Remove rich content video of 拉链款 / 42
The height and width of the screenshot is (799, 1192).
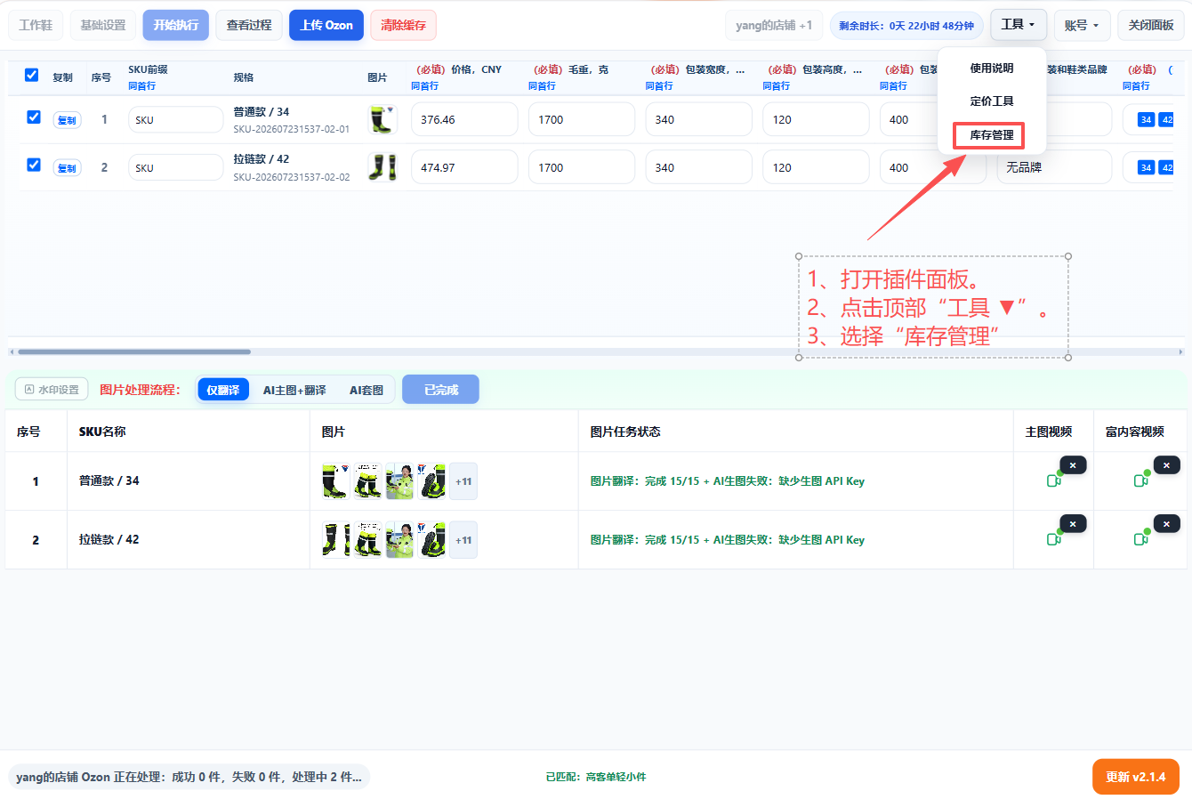click(1166, 524)
